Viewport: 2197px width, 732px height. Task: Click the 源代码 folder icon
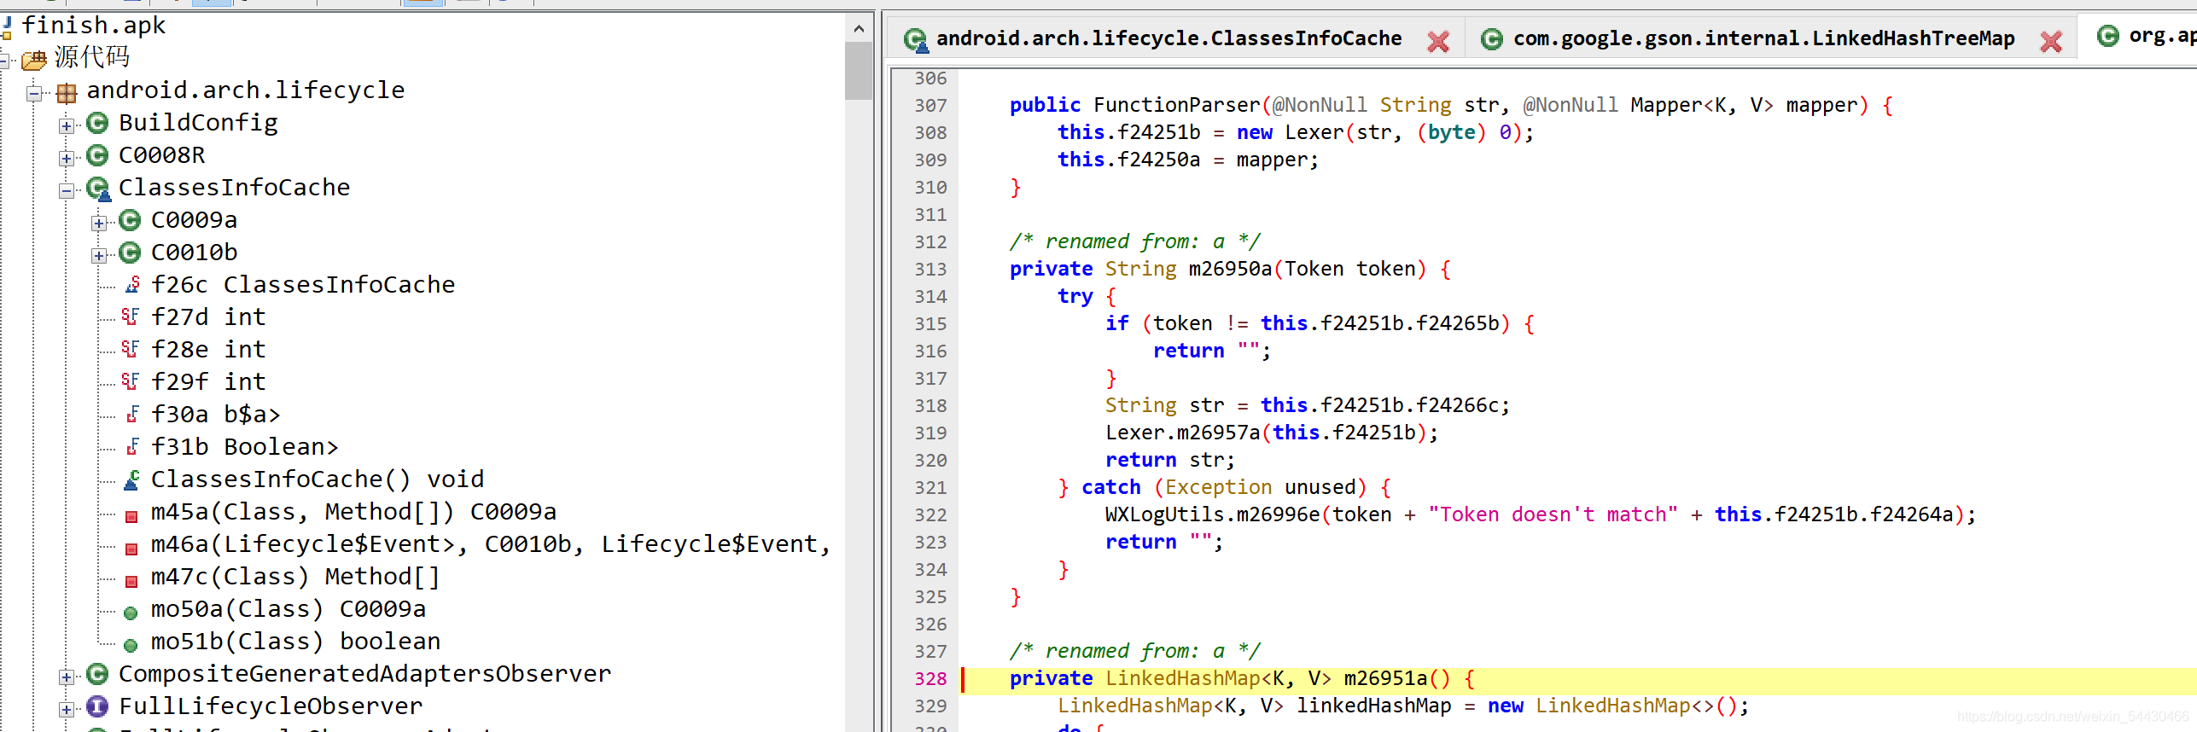click(x=34, y=60)
